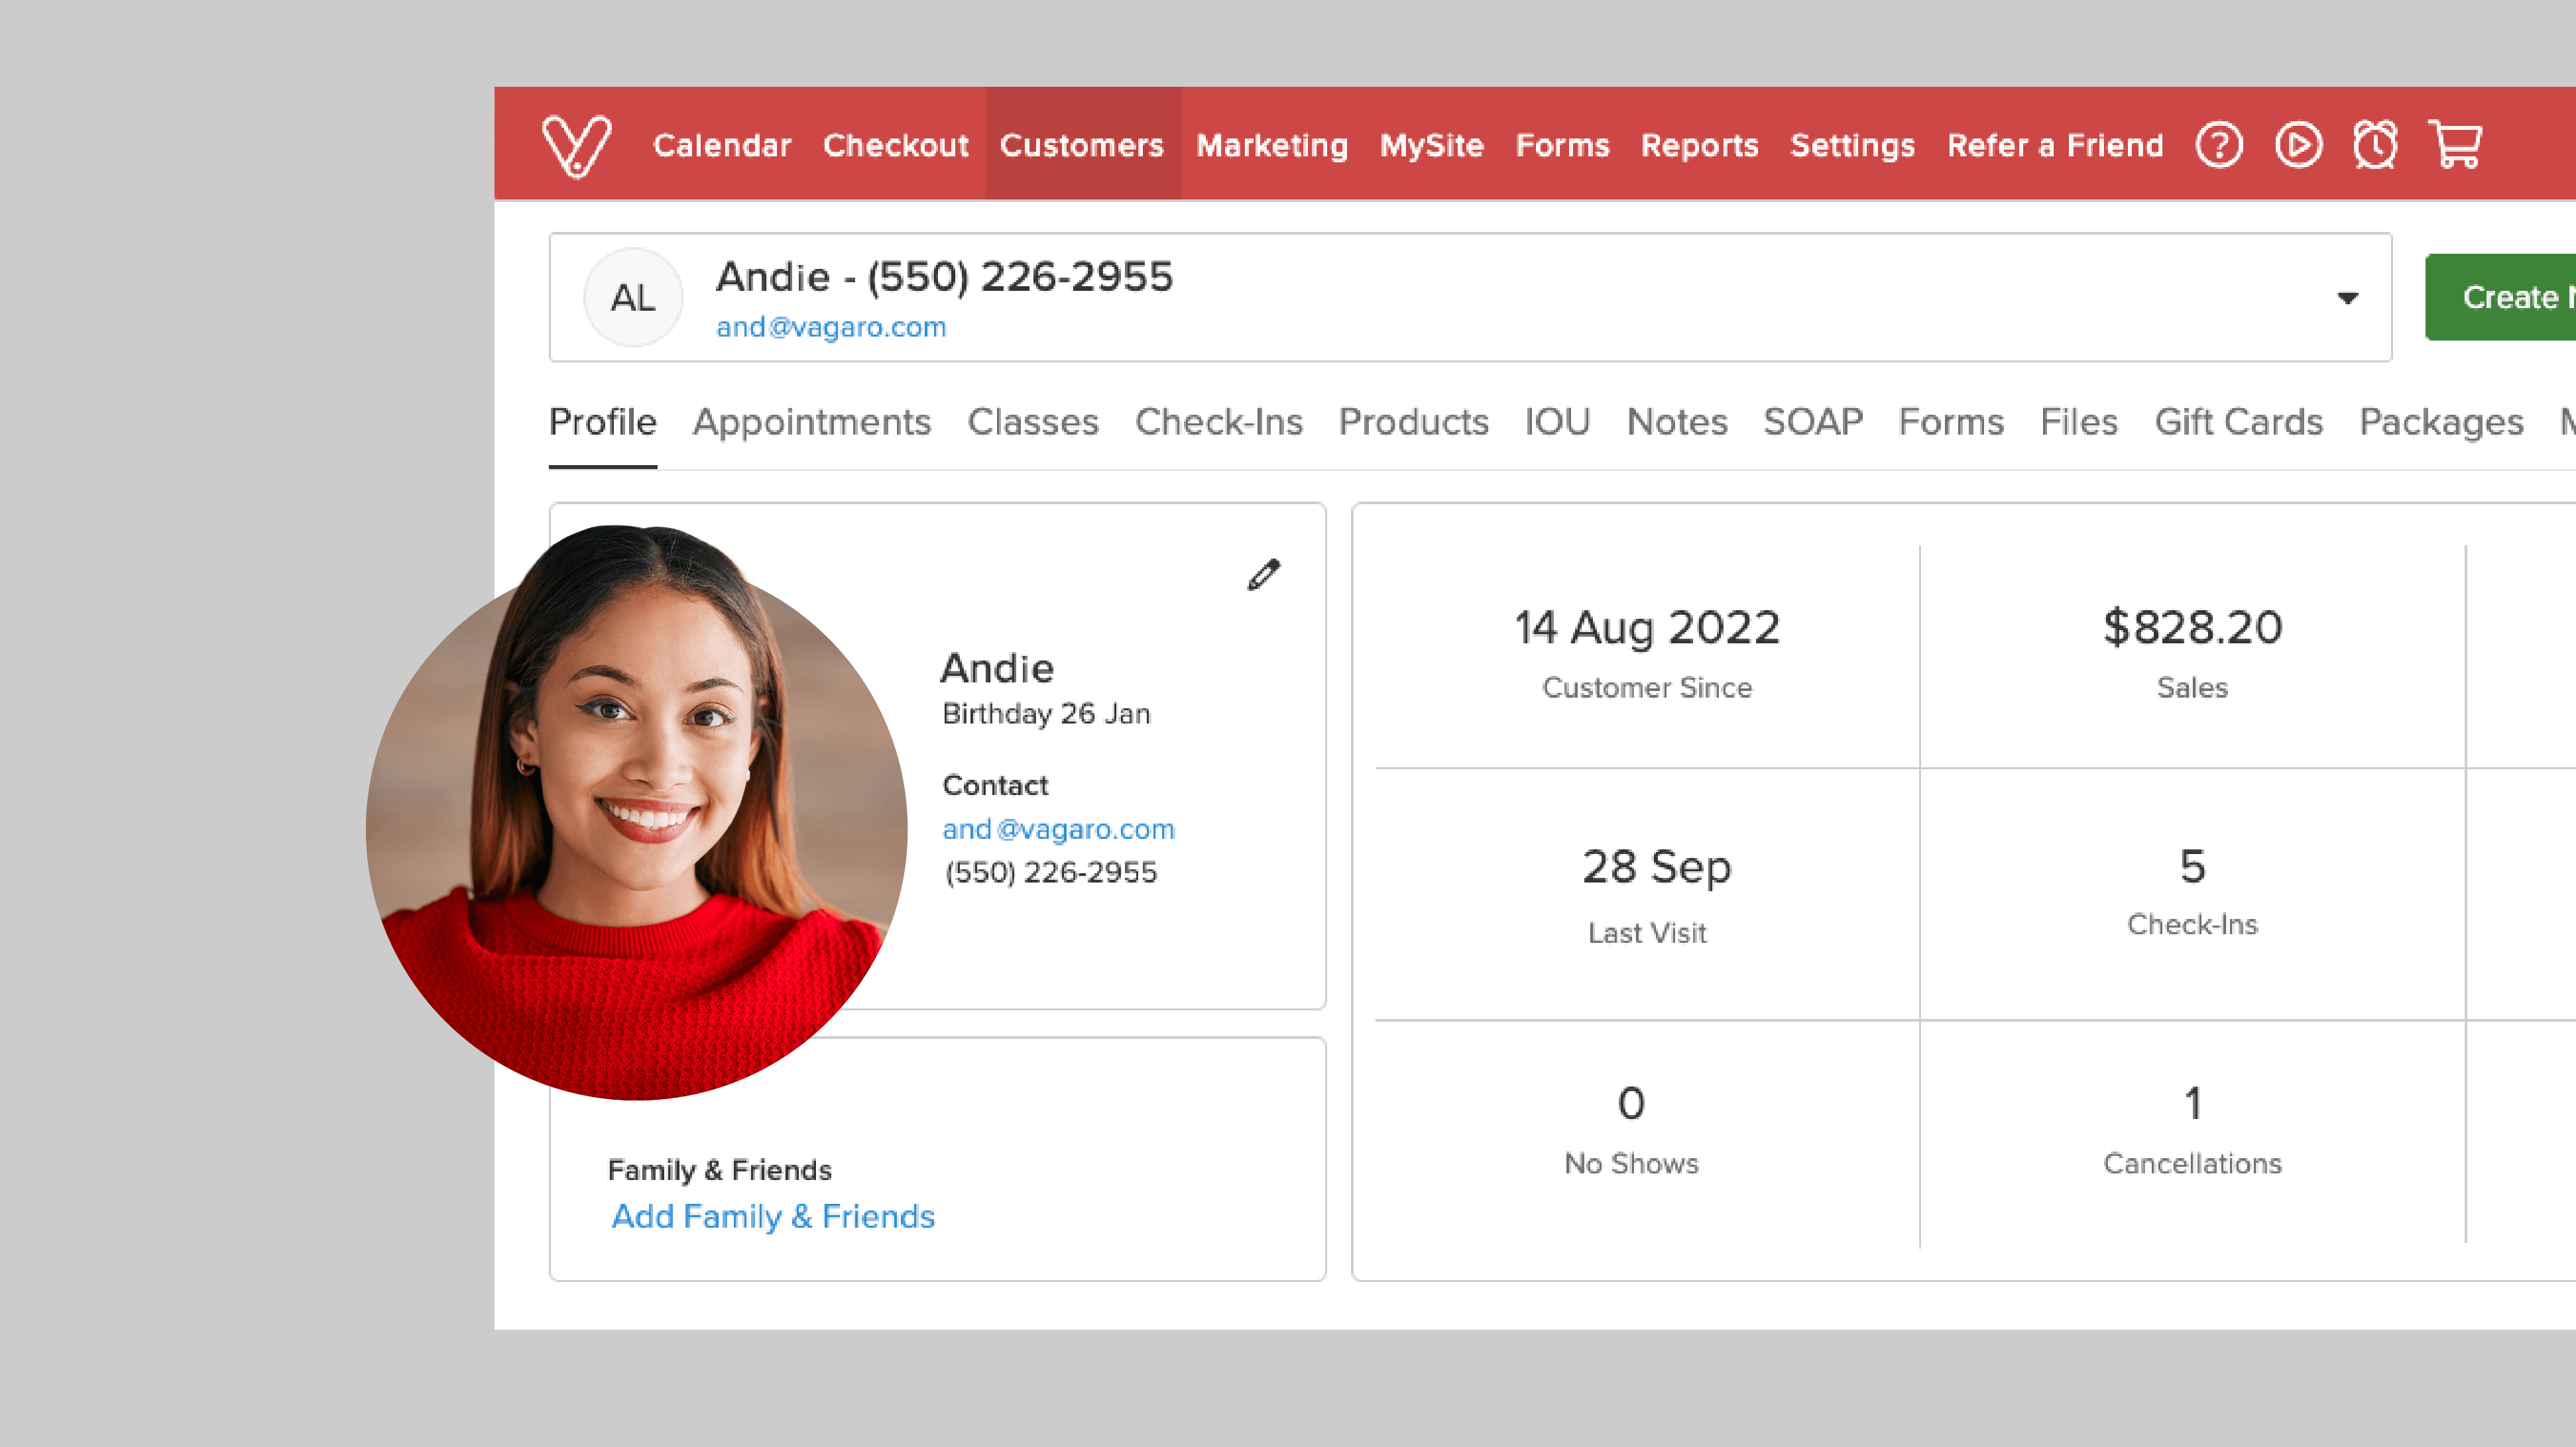
Task: Open the Calendar menu
Action: 722,146
